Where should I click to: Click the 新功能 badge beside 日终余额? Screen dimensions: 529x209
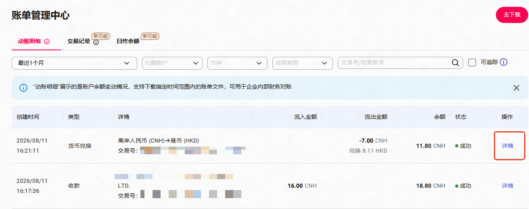pos(150,36)
